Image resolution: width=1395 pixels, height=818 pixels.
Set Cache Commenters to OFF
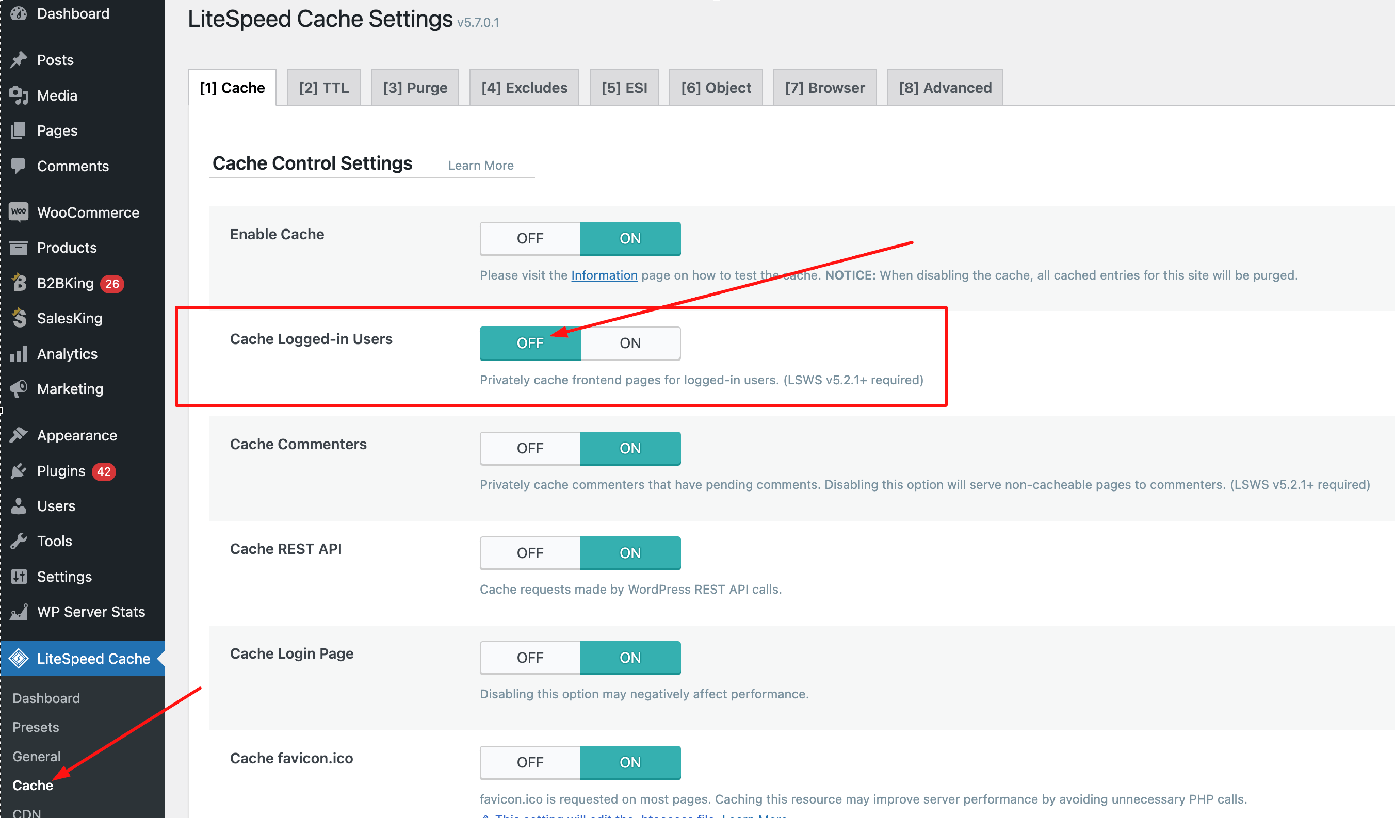(530, 448)
